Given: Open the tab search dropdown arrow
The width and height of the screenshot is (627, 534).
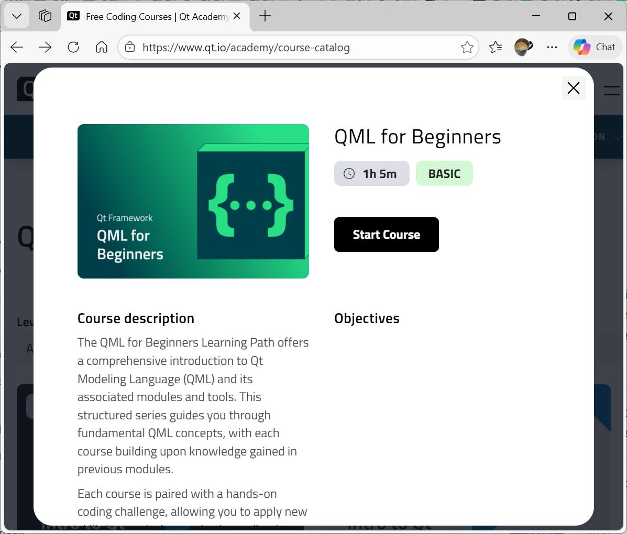Looking at the screenshot, I should click(x=17, y=16).
